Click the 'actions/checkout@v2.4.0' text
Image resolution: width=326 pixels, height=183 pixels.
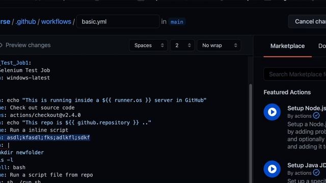coord(45,115)
